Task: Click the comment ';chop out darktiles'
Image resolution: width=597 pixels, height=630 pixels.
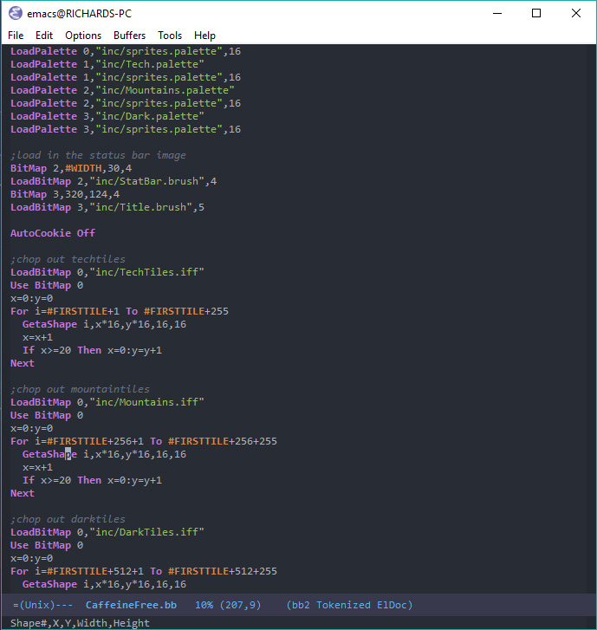Action: 68,519
